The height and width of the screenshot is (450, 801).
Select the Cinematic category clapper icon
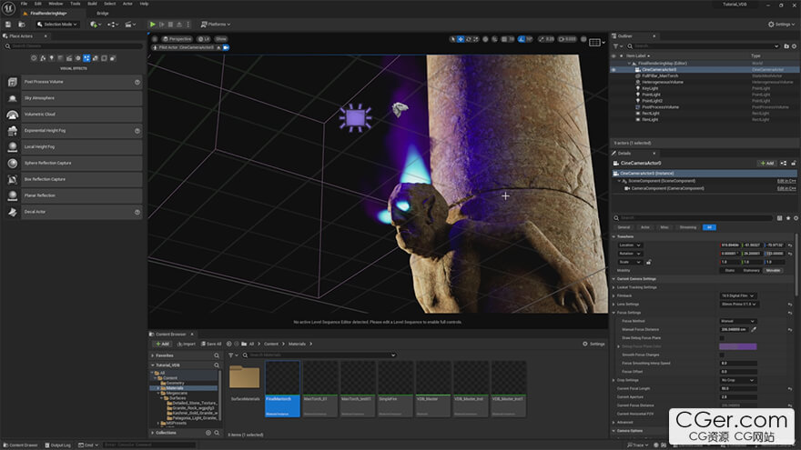tap(69, 58)
